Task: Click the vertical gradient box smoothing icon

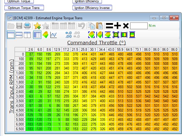Action: (124, 35)
